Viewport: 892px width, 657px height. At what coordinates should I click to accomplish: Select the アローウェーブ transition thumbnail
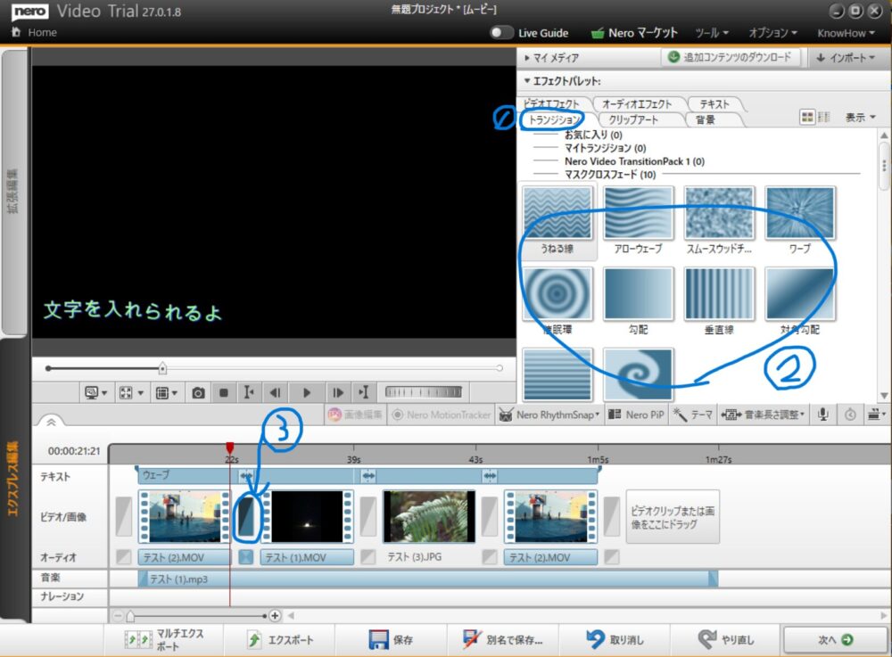click(x=639, y=212)
